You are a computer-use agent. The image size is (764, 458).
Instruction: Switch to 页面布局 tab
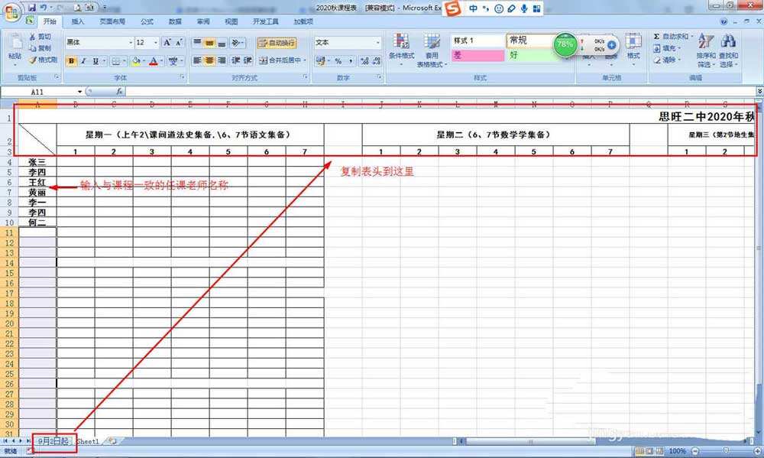(x=112, y=21)
